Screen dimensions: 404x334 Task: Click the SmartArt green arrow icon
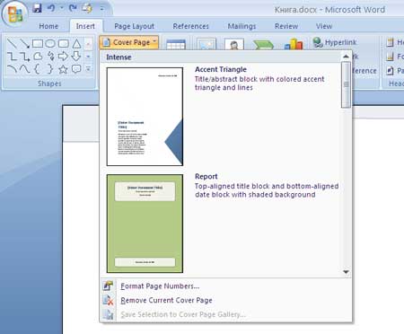[263, 45]
